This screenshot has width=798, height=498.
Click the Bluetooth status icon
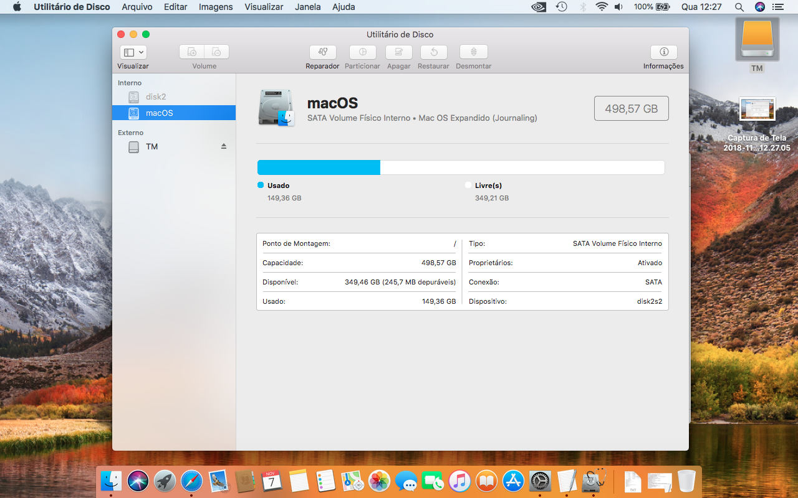click(x=584, y=7)
